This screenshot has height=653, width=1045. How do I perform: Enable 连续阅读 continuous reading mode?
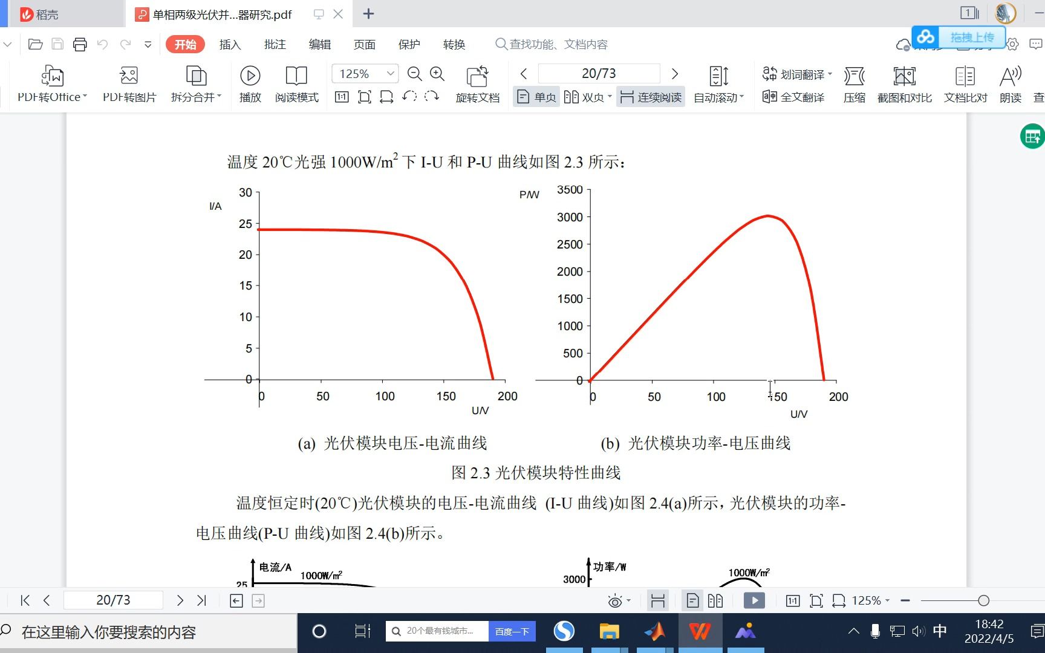click(x=650, y=97)
